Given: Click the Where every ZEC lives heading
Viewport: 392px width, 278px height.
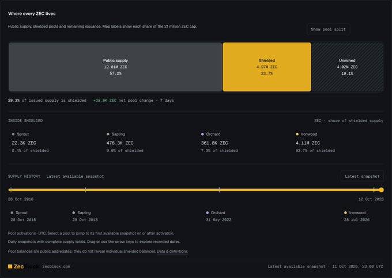Looking at the screenshot, I should (32, 14).
